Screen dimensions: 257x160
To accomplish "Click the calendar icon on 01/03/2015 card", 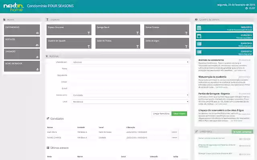I will [199, 36].
